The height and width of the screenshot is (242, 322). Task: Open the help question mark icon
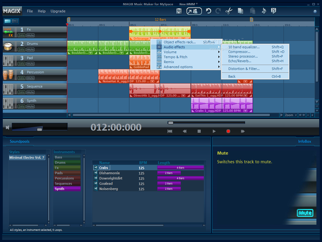coord(274,11)
